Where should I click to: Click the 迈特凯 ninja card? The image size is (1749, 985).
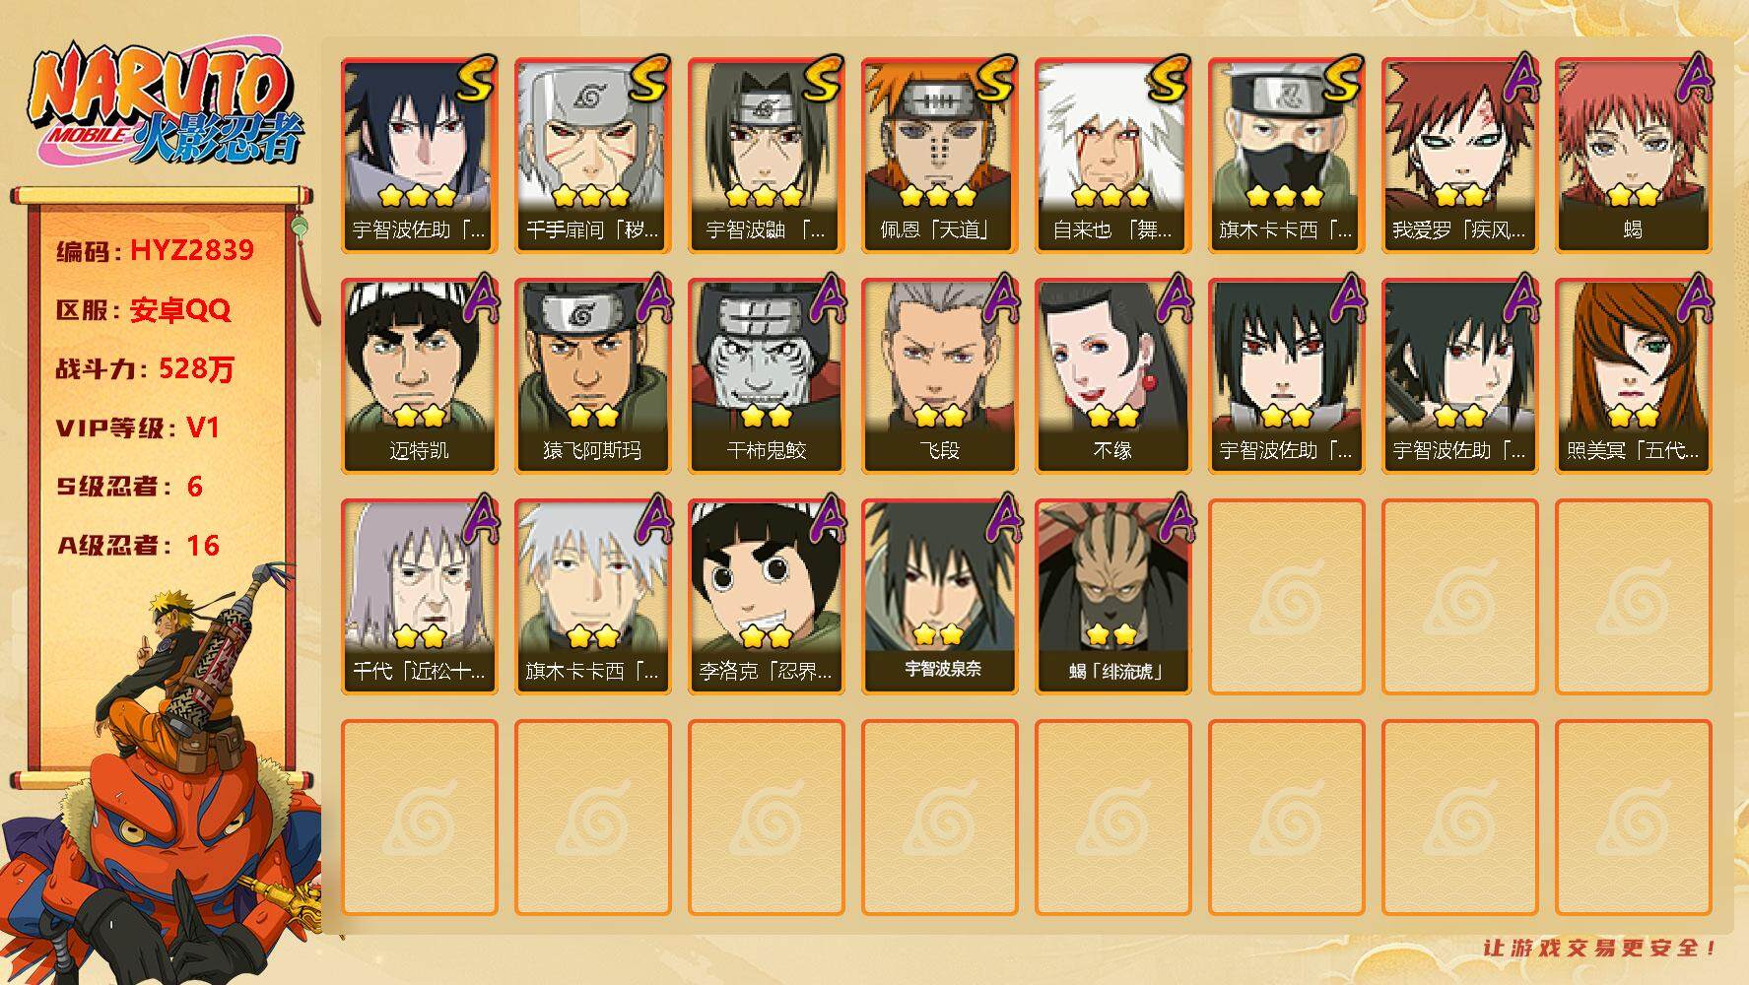pos(419,376)
